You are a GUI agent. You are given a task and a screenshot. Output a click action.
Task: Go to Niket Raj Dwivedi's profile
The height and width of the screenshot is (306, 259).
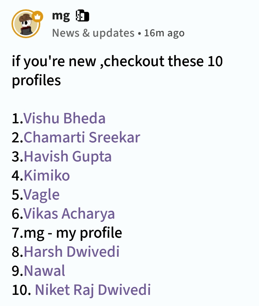click(92, 290)
